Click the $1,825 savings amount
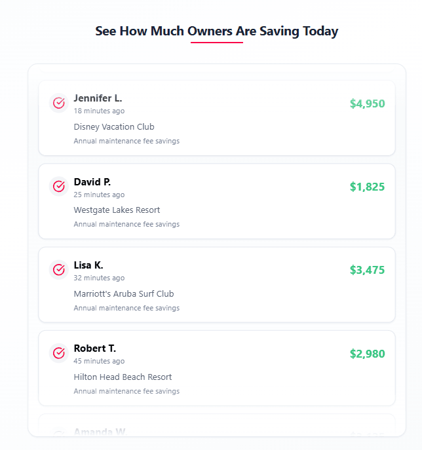This screenshot has height=450, width=422. pos(367,187)
